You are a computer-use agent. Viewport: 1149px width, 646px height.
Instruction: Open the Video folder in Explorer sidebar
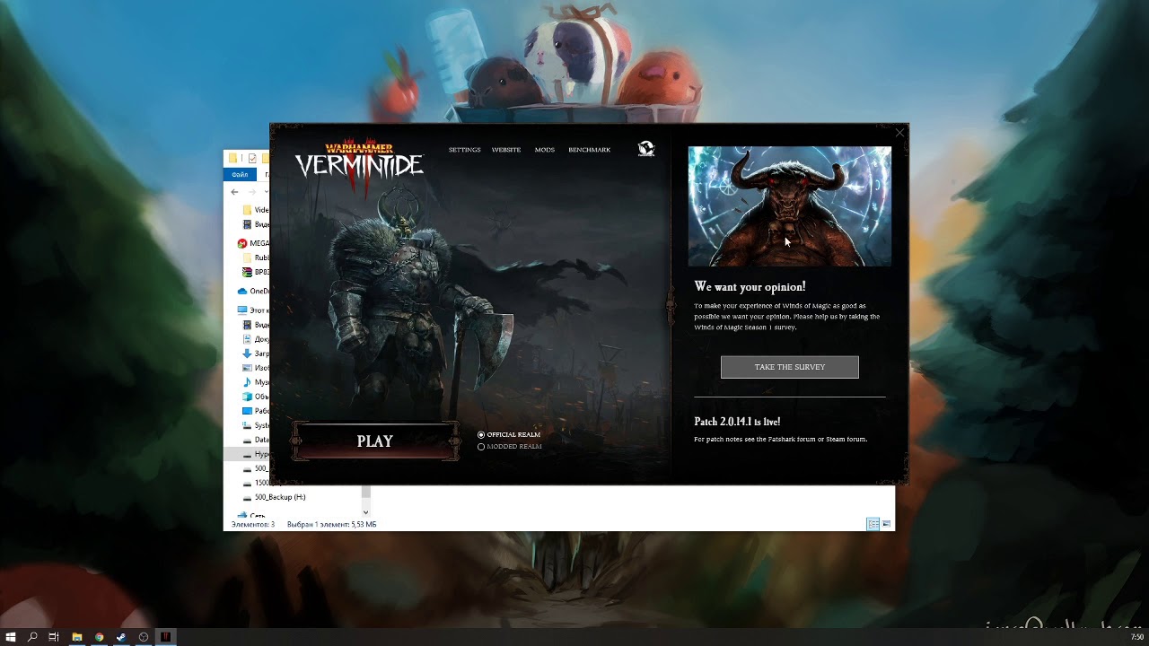click(x=256, y=210)
